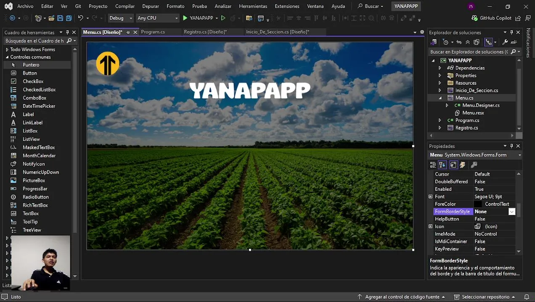
Task: Show Events with lightning bolt in Propiedades
Action: 463,165
